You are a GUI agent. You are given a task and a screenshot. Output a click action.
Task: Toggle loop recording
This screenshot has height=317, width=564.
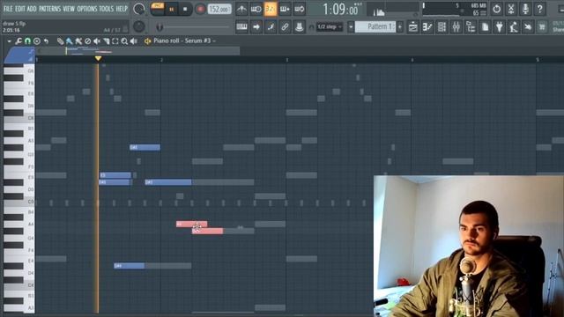tap(300, 9)
